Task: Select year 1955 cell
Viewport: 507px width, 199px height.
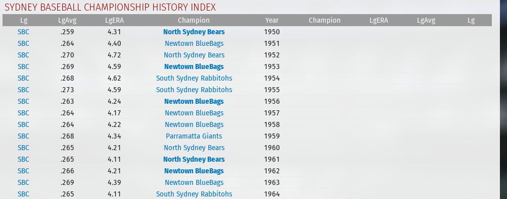Action: pos(272,90)
